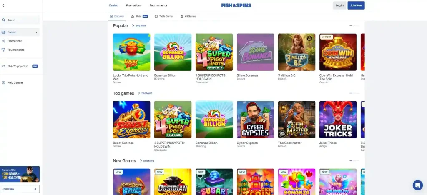This screenshot has height=195, width=427.
Task: Open Rainbow Bonanza new game thumbnail
Action: tap(338, 182)
